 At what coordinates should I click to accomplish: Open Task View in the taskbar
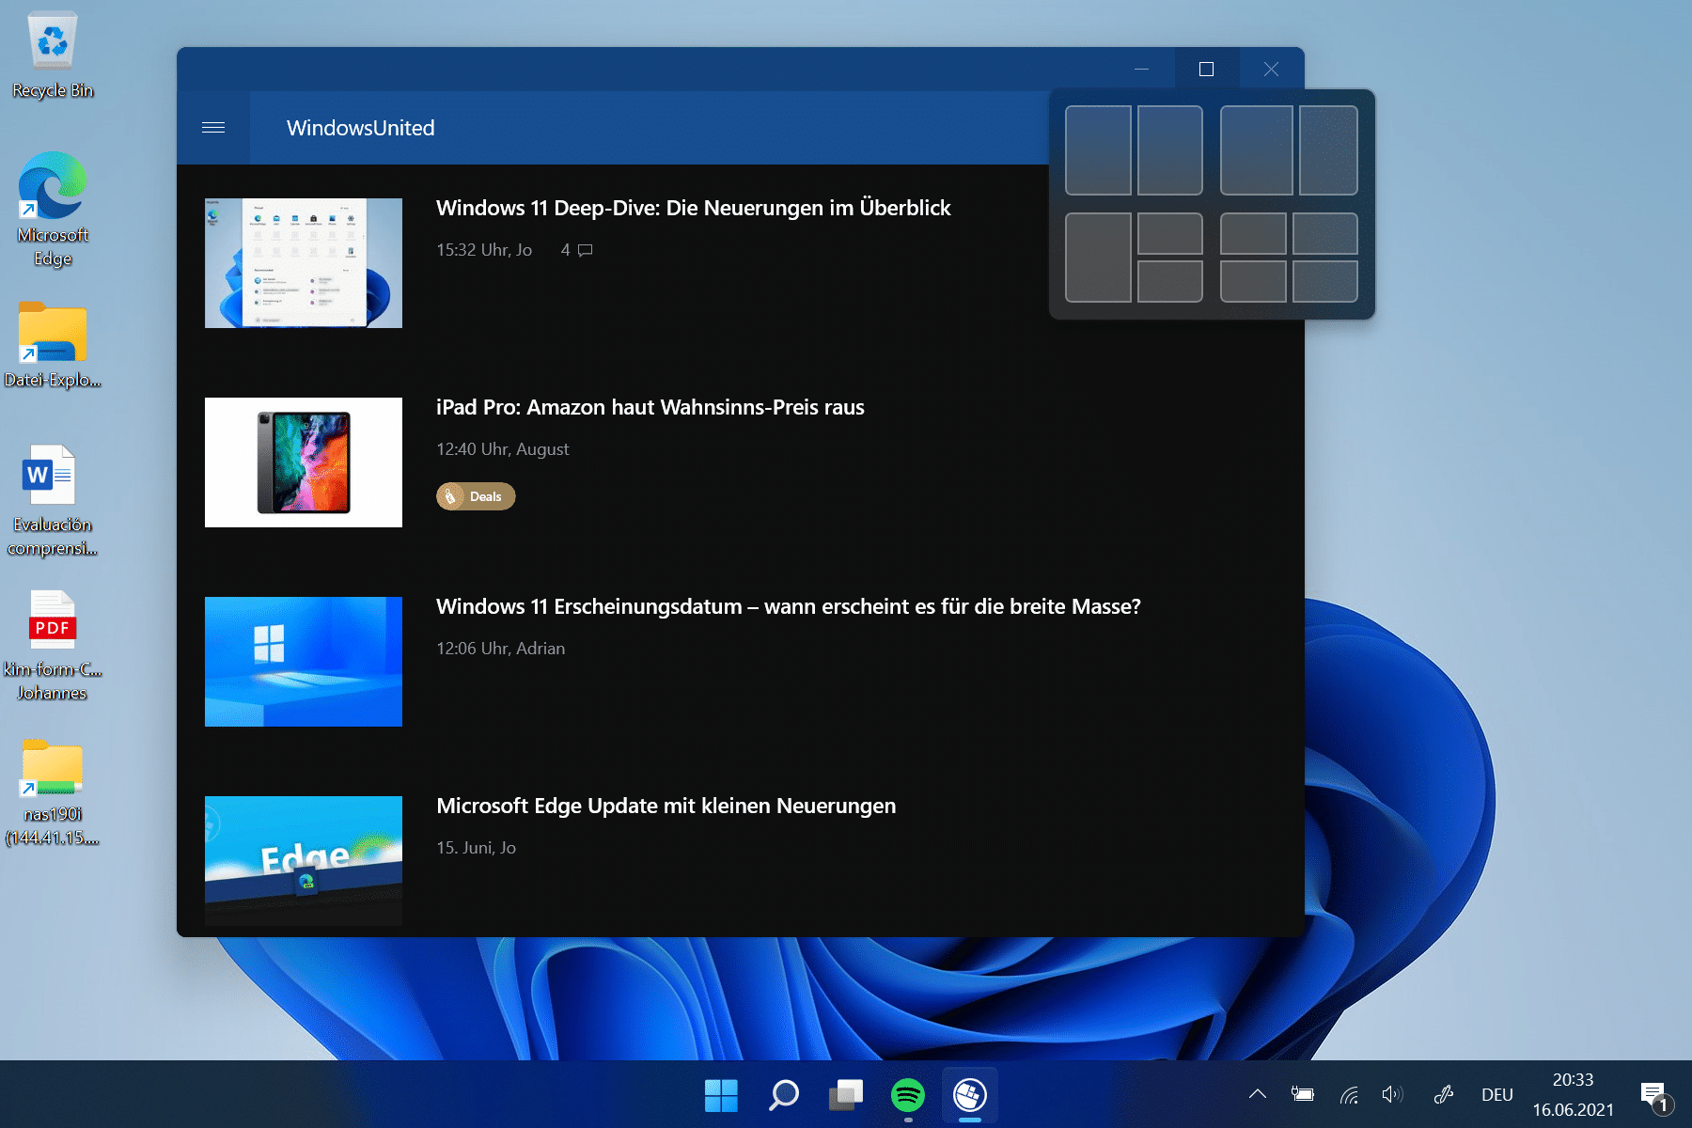pos(845,1095)
